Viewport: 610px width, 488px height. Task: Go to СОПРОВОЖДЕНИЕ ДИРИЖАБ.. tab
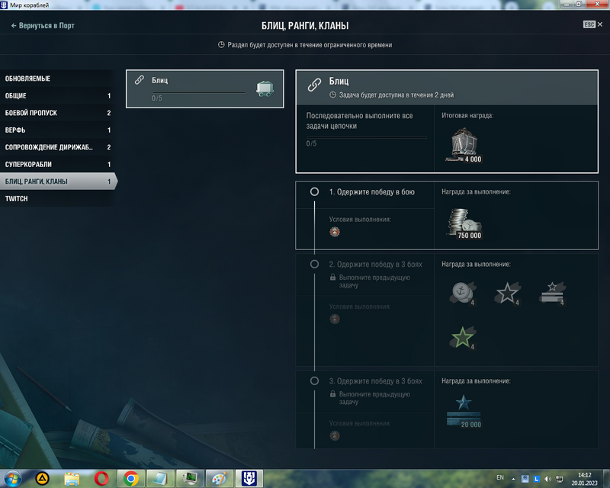pos(58,147)
